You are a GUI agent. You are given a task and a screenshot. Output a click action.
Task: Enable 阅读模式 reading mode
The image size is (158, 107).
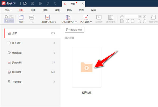(x=111, y=19)
